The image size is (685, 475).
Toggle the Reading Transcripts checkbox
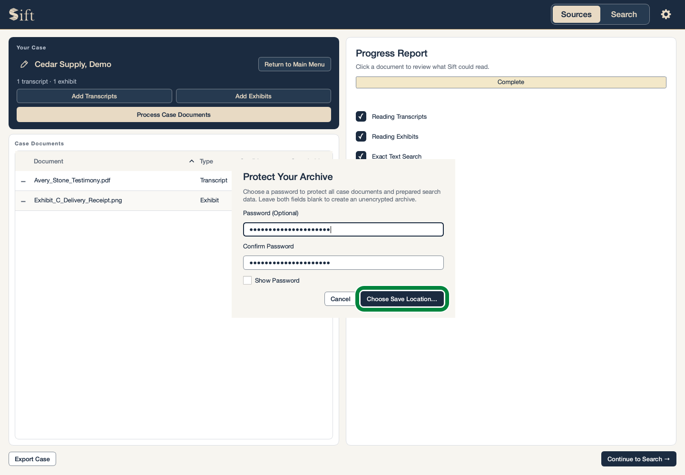coord(361,116)
